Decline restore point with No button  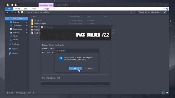89,68
